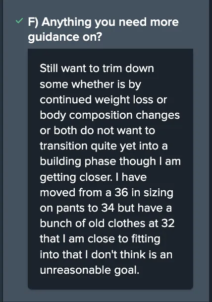Click the word 'Anything' in the question heading

[66, 22]
